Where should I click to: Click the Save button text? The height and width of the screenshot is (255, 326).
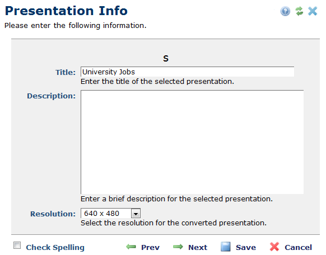click(x=246, y=247)
